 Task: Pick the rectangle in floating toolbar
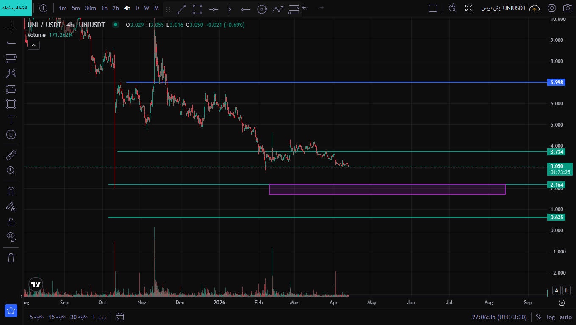pos(197,9)
